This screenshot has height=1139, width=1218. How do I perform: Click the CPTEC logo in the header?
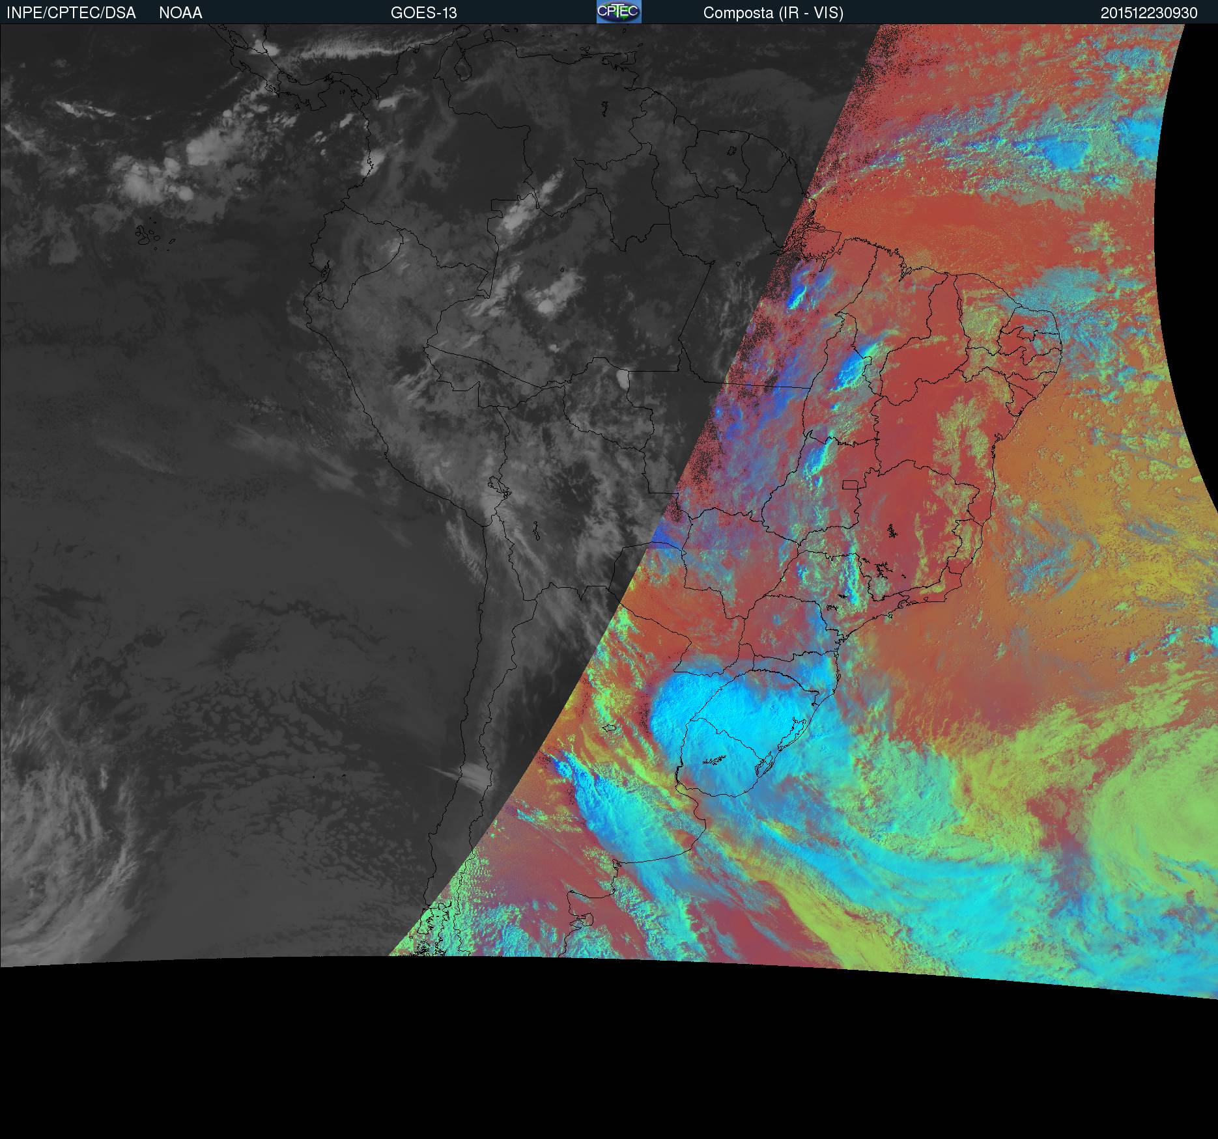point(619,12)
